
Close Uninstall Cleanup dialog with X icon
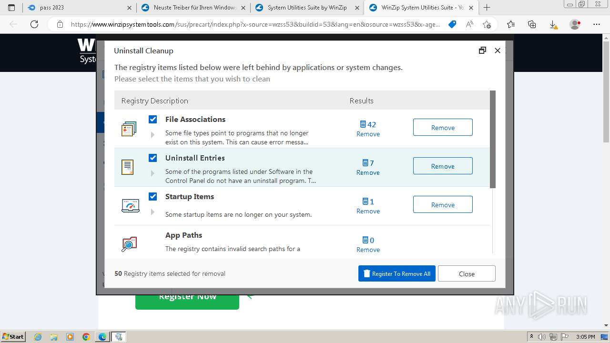[498, 50]
